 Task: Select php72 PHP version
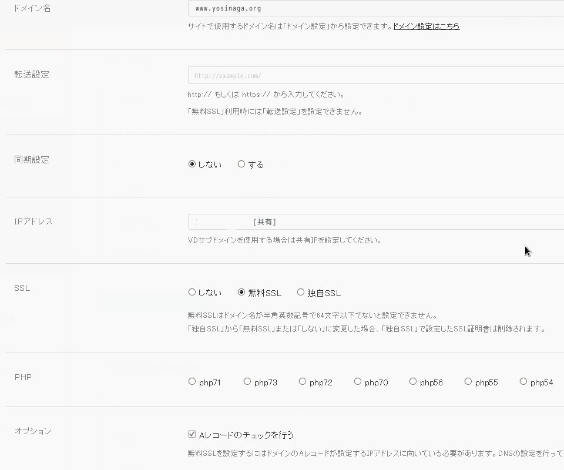[303, 382]
